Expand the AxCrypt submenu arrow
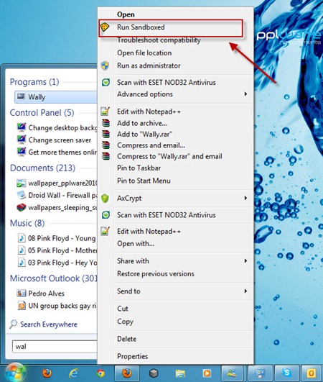Viewport: 323px width, 382px height. pos(245,198)
